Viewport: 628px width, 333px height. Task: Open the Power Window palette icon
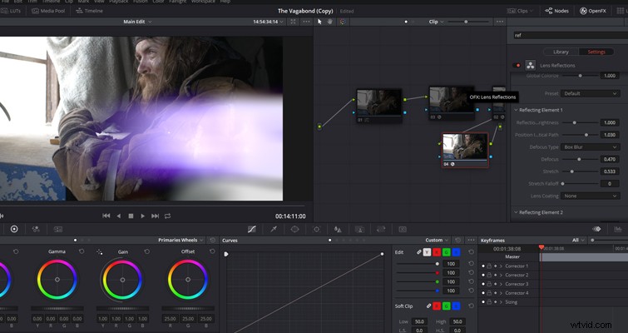[294, 229]
